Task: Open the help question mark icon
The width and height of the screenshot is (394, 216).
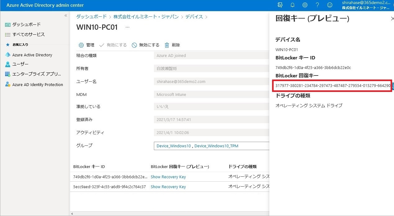Action: [x=317, y=5]
